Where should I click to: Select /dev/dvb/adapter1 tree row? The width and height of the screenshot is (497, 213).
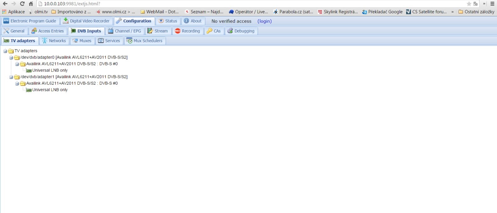[74, 77]
